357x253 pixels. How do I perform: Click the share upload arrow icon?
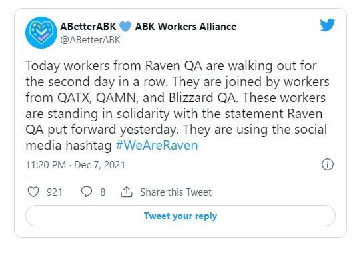point(127,192)
